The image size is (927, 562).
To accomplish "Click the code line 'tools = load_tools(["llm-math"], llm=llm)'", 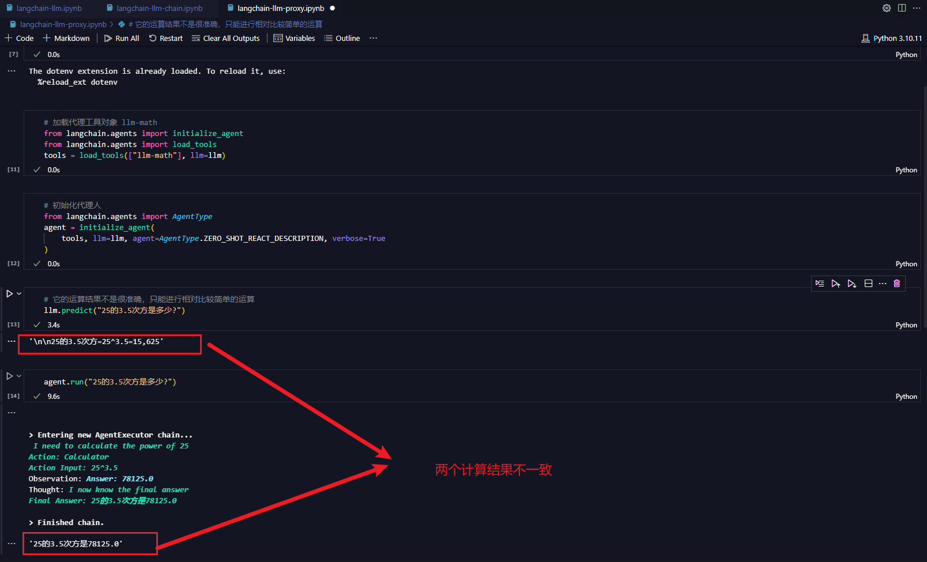I will [134, 156].
